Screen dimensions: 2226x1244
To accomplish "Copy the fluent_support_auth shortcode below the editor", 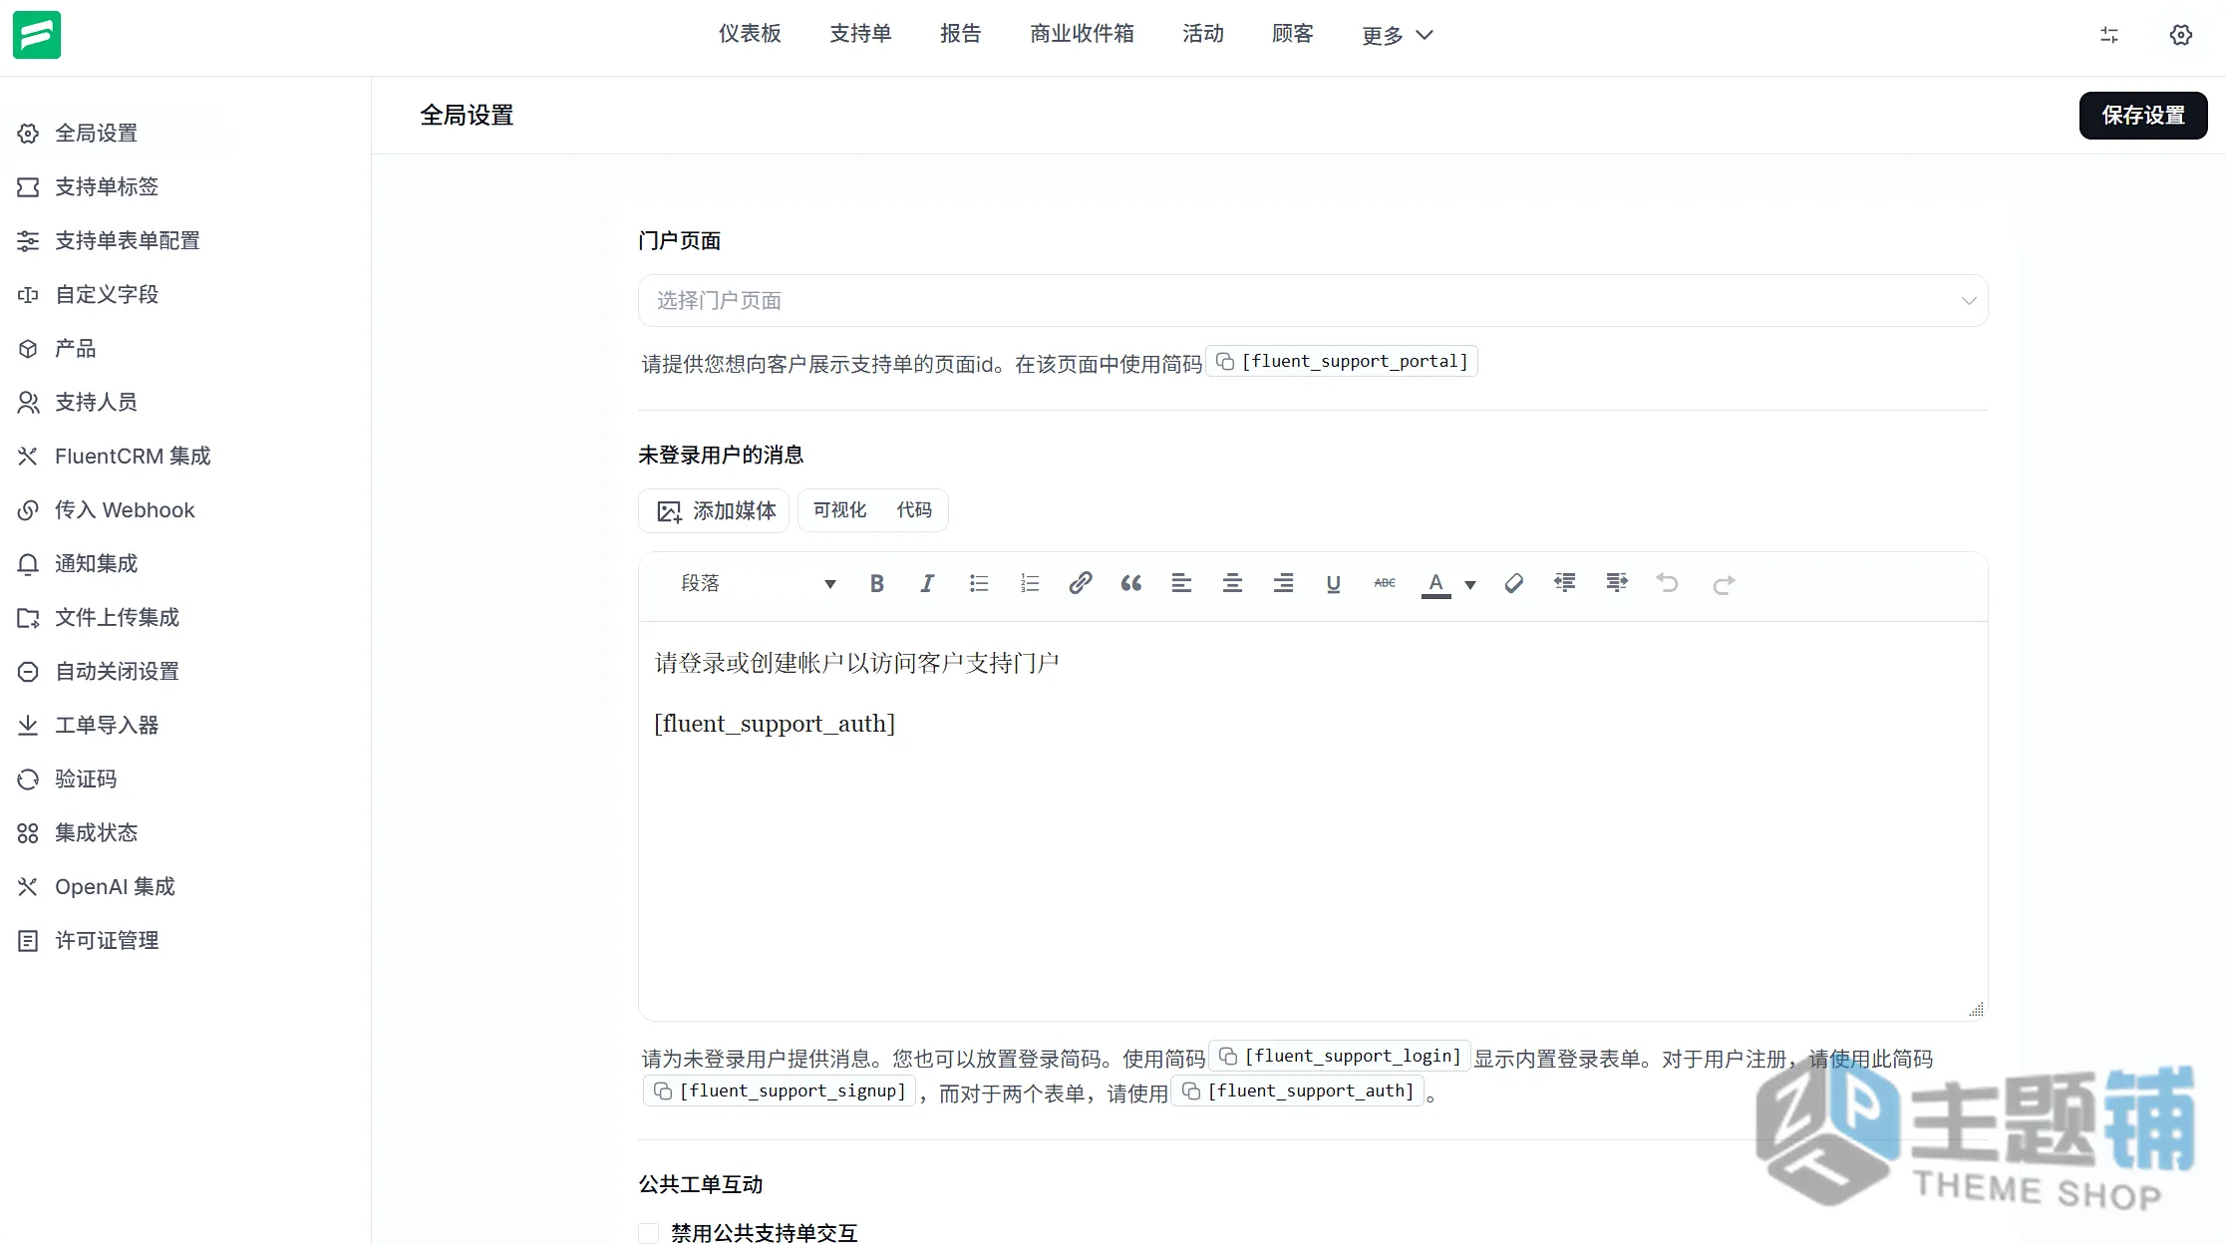I will (x=1298, y=1090).
